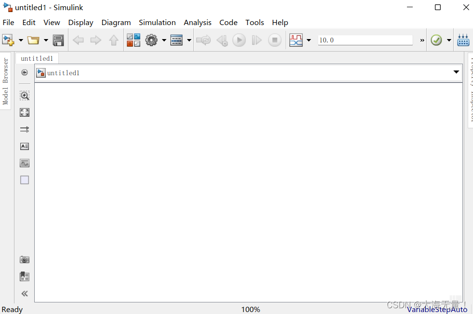The height and width of the screenshot is (314, 473).
Task: Open the Model Explorer icon
Action: pos(176,40)
